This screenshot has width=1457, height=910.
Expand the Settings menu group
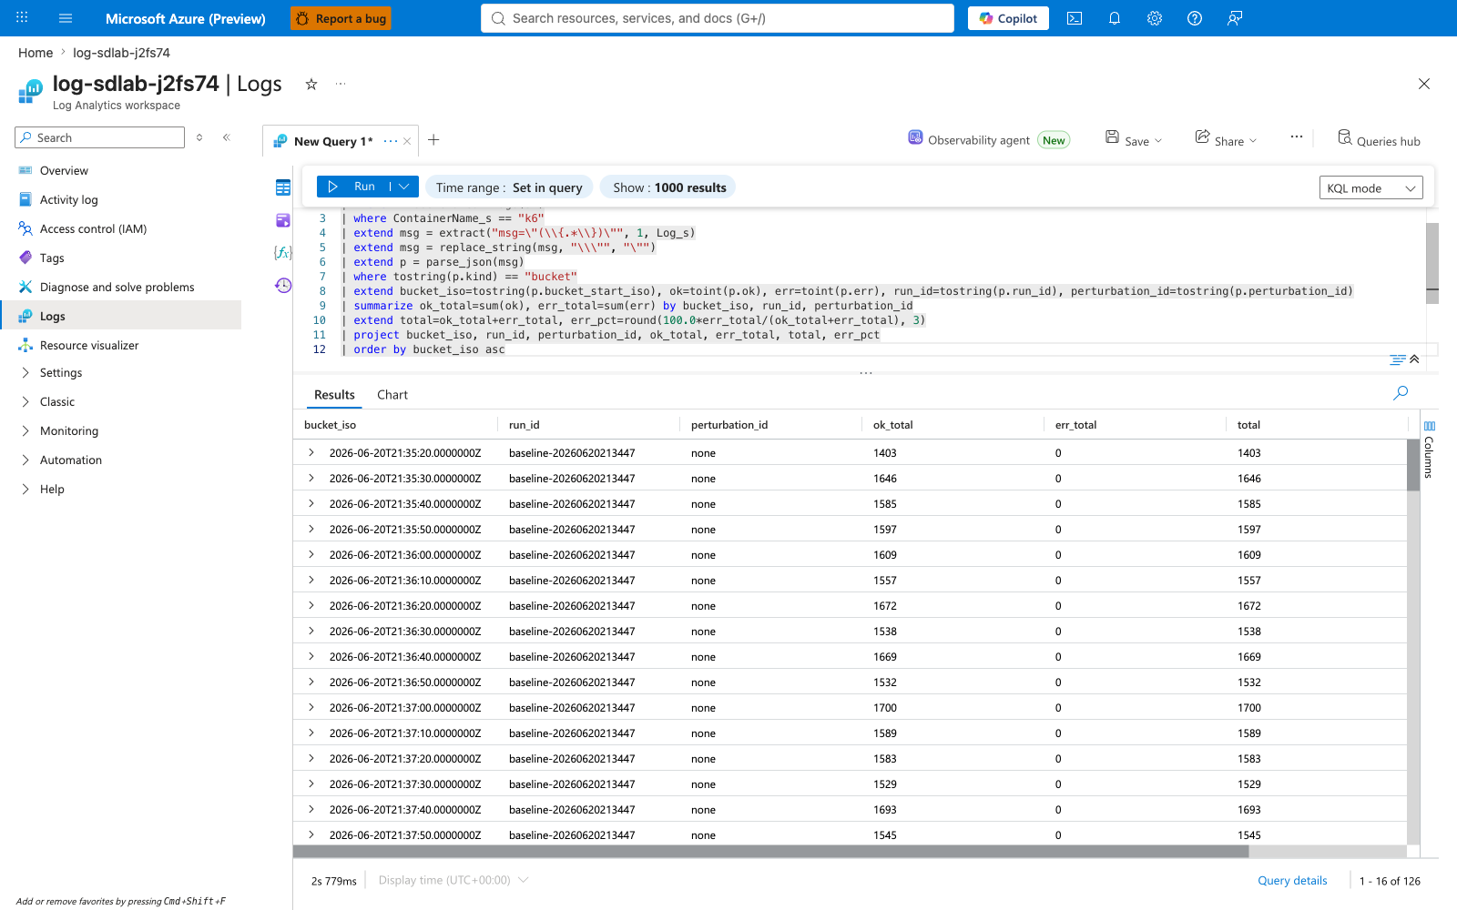pyautogui.click(x=25, y=373)
